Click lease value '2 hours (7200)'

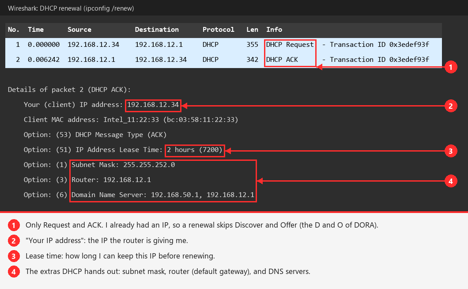tap(195, 150)
